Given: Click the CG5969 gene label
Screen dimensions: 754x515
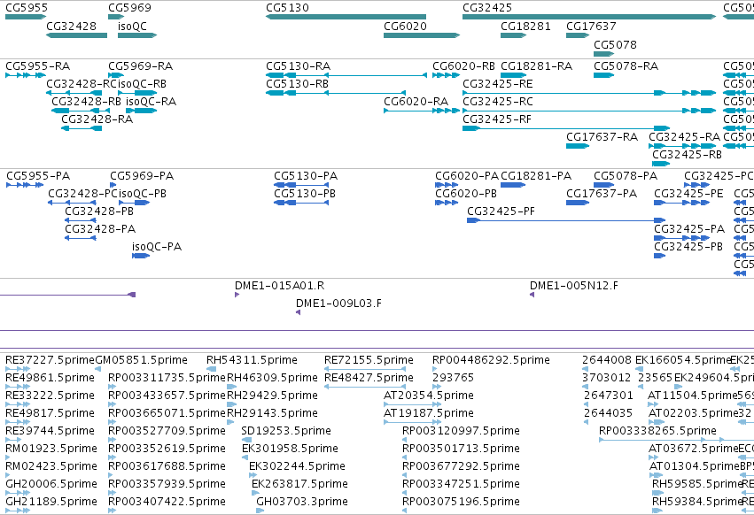Looking at the screenshot, I should [129, 8].
